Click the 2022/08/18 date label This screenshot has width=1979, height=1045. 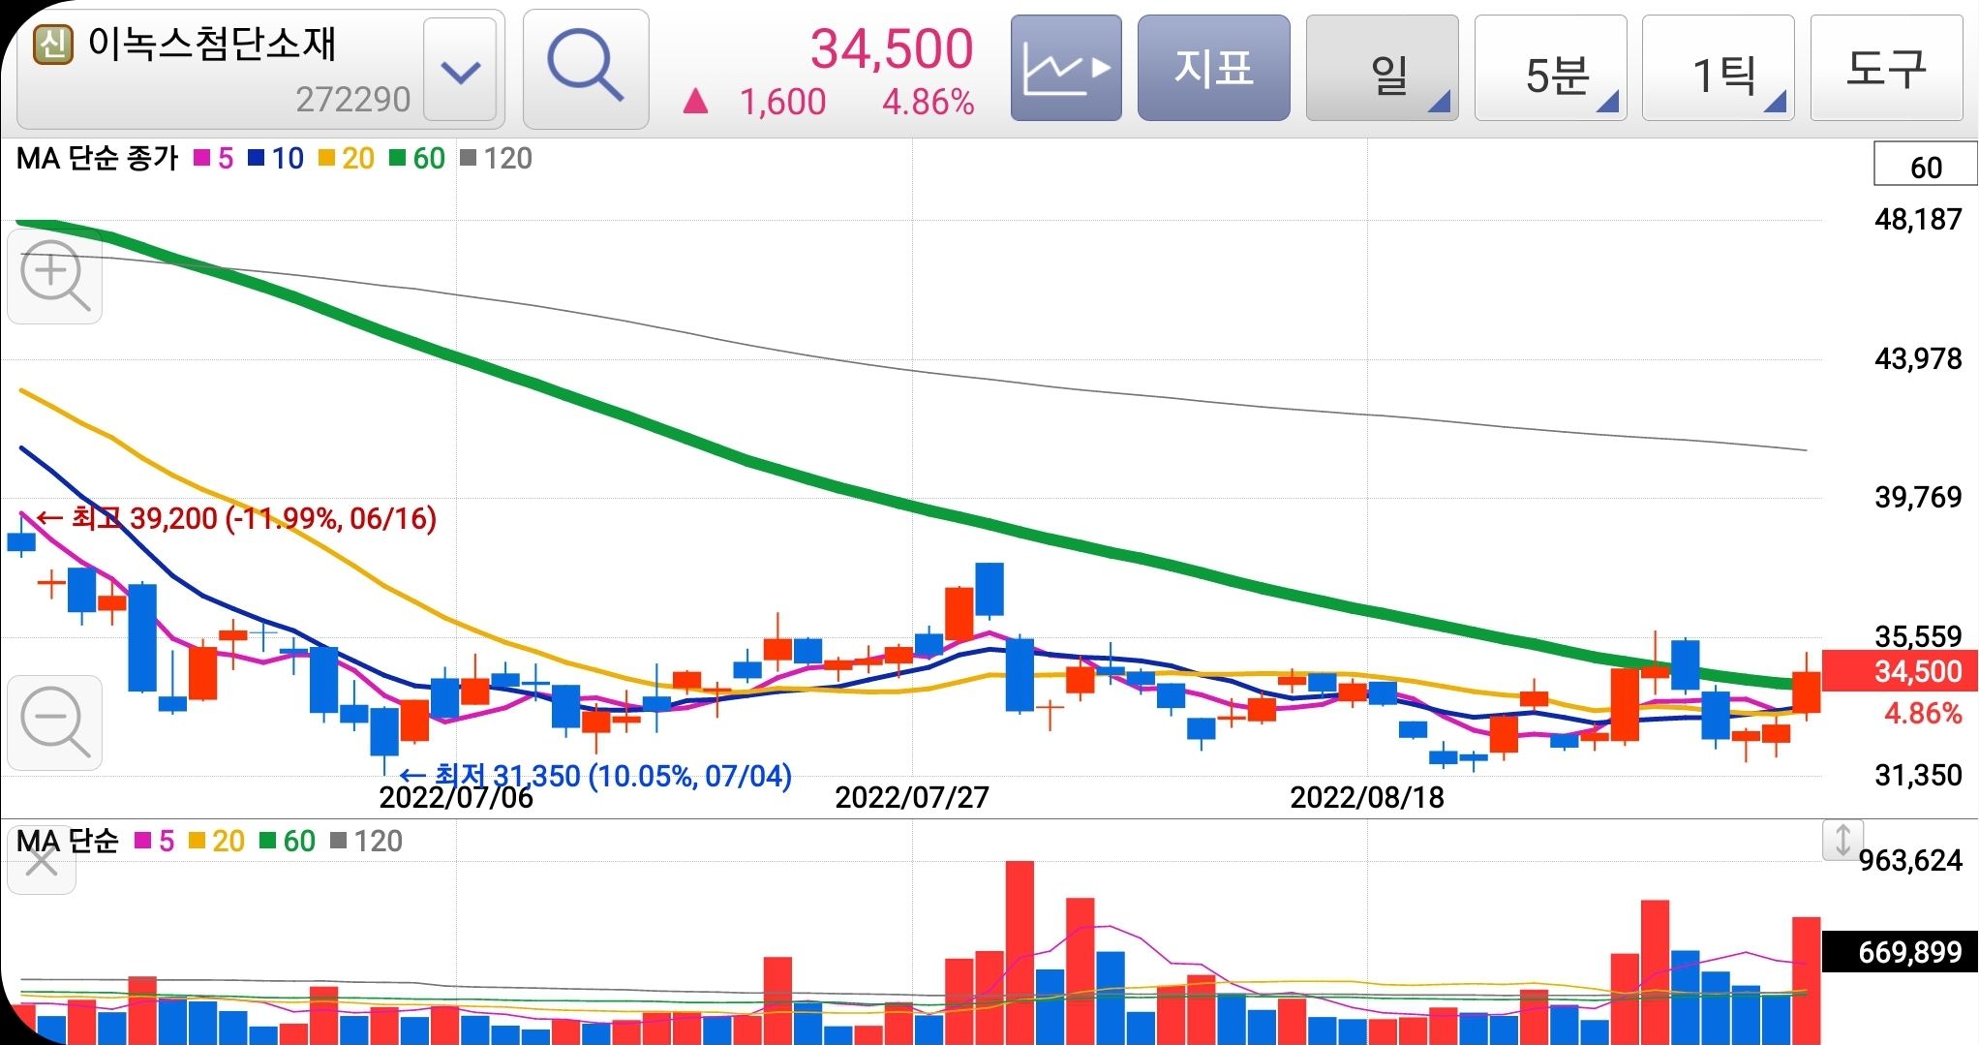pos(1367,798)
